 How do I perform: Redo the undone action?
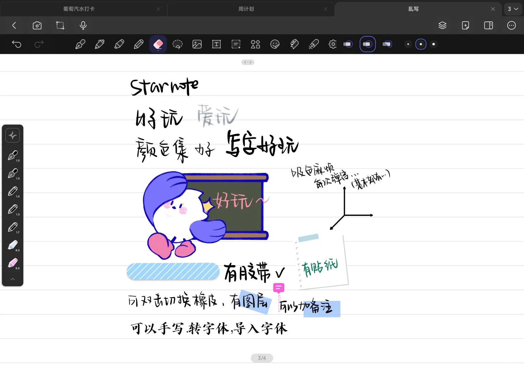click(x=39, y=44)
